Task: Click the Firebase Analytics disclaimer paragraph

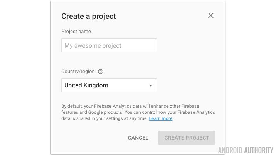Action: [x=138, y=112]
